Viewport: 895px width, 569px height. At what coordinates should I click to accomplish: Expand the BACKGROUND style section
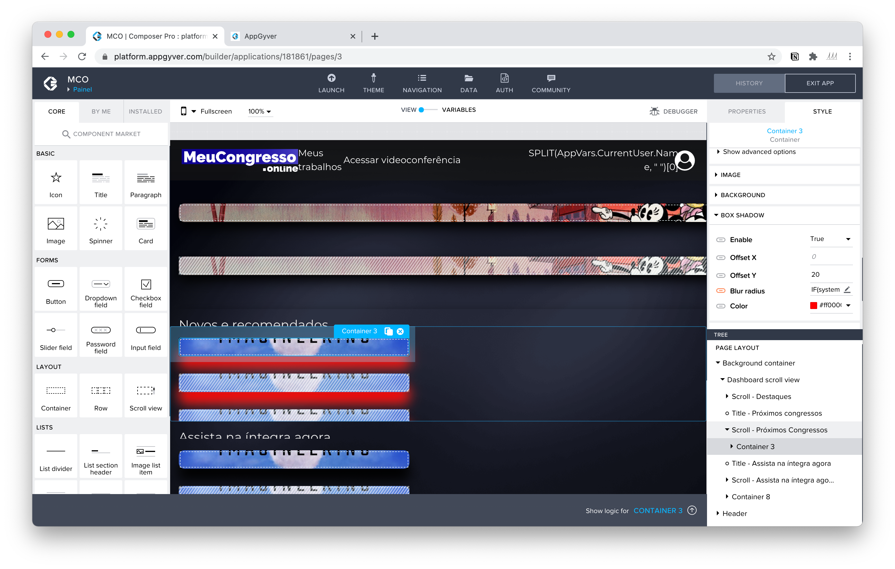[x=742, y=195]
